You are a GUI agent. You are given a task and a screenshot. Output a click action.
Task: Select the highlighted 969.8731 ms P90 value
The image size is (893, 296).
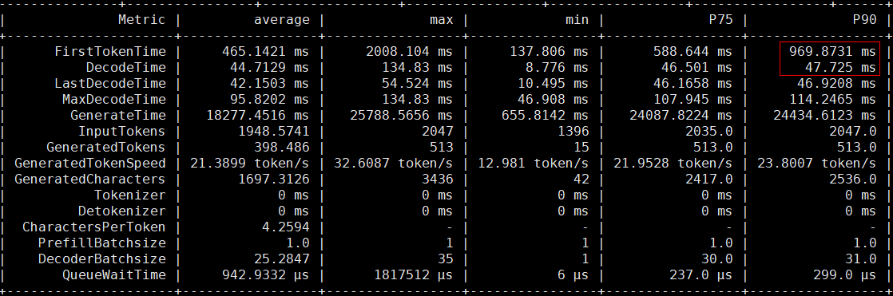click(832, 52)
